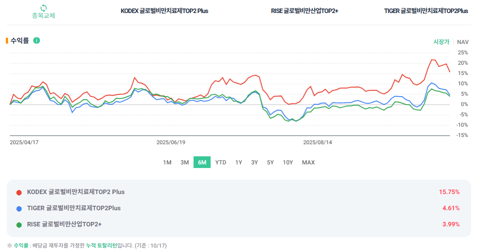Click the TIGER 글로벌비만치료제TOP2Plus legend label
Screen dimensions: 485x252
(74, 208)
